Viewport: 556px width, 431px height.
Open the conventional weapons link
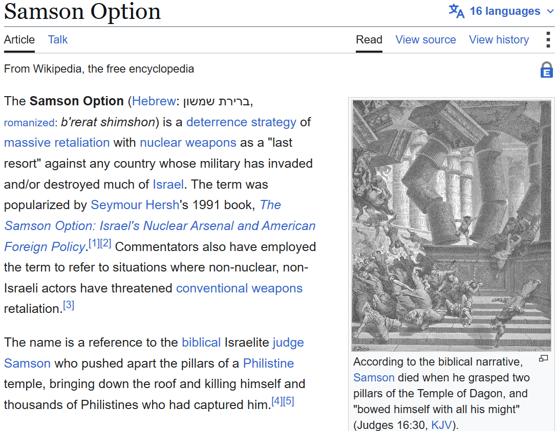[x=239, y=288]
